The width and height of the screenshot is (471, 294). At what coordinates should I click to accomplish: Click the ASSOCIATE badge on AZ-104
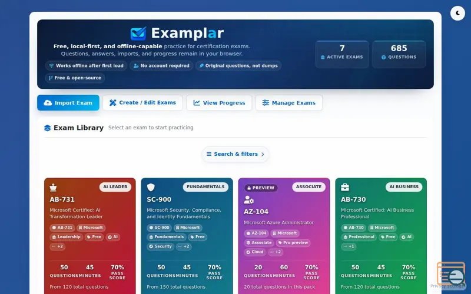tap(309, 187)
